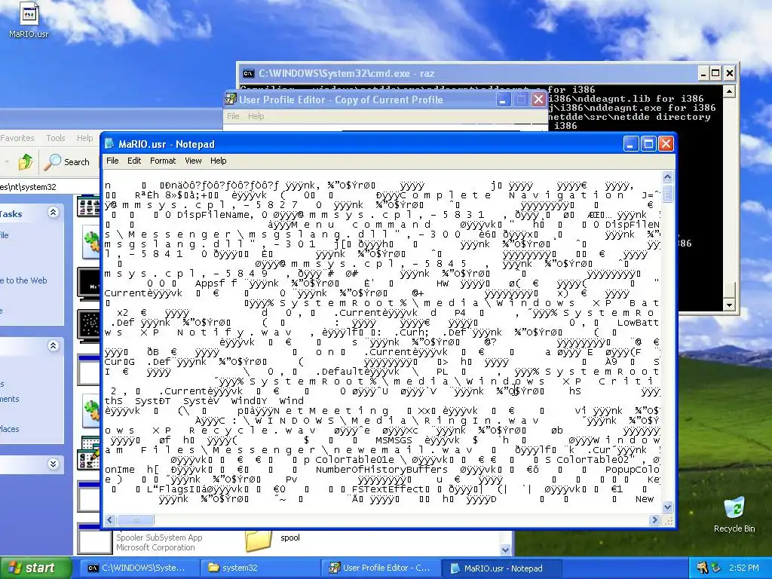
Task: Maximize the Notepad window
Action: (648, 144)
